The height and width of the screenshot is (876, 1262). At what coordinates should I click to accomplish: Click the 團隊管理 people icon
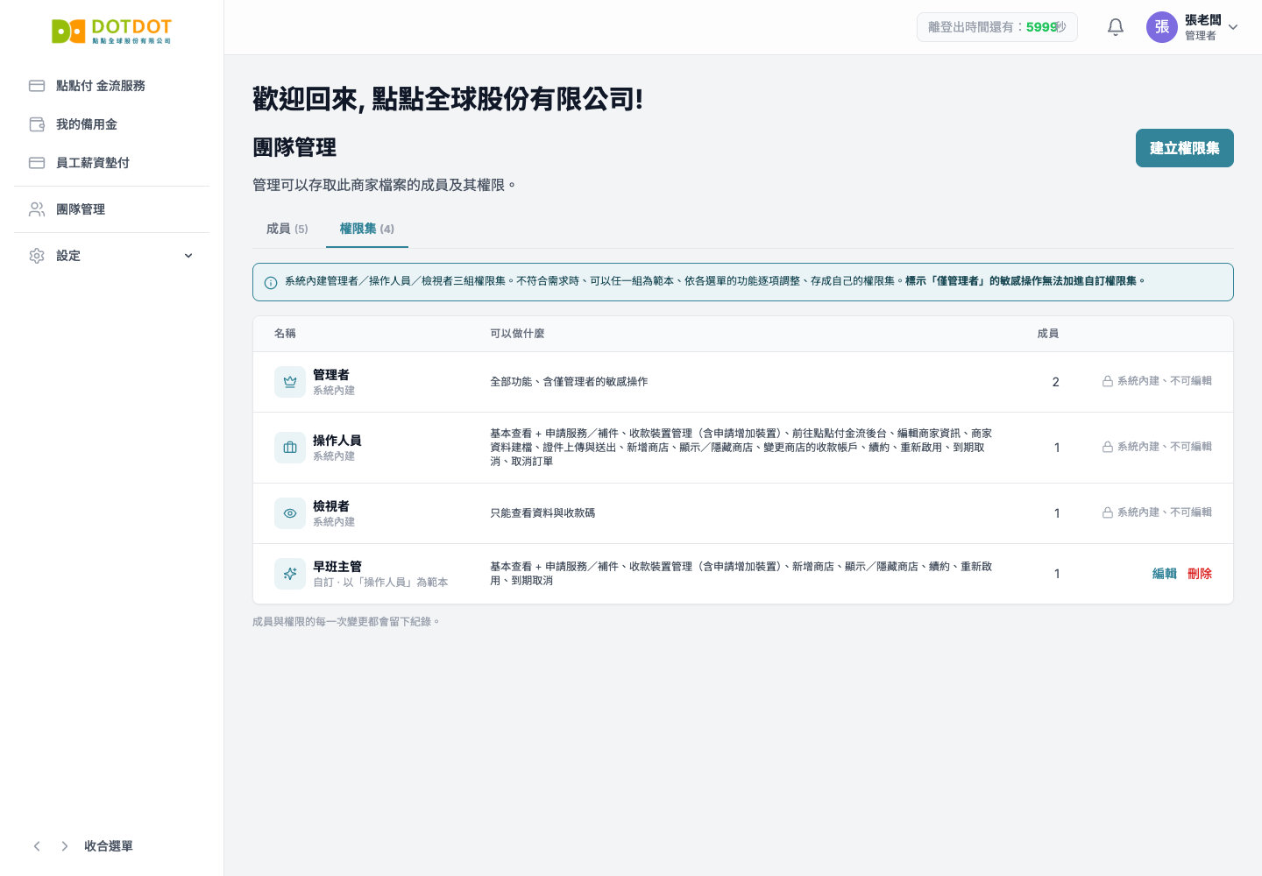pos(37,209)
